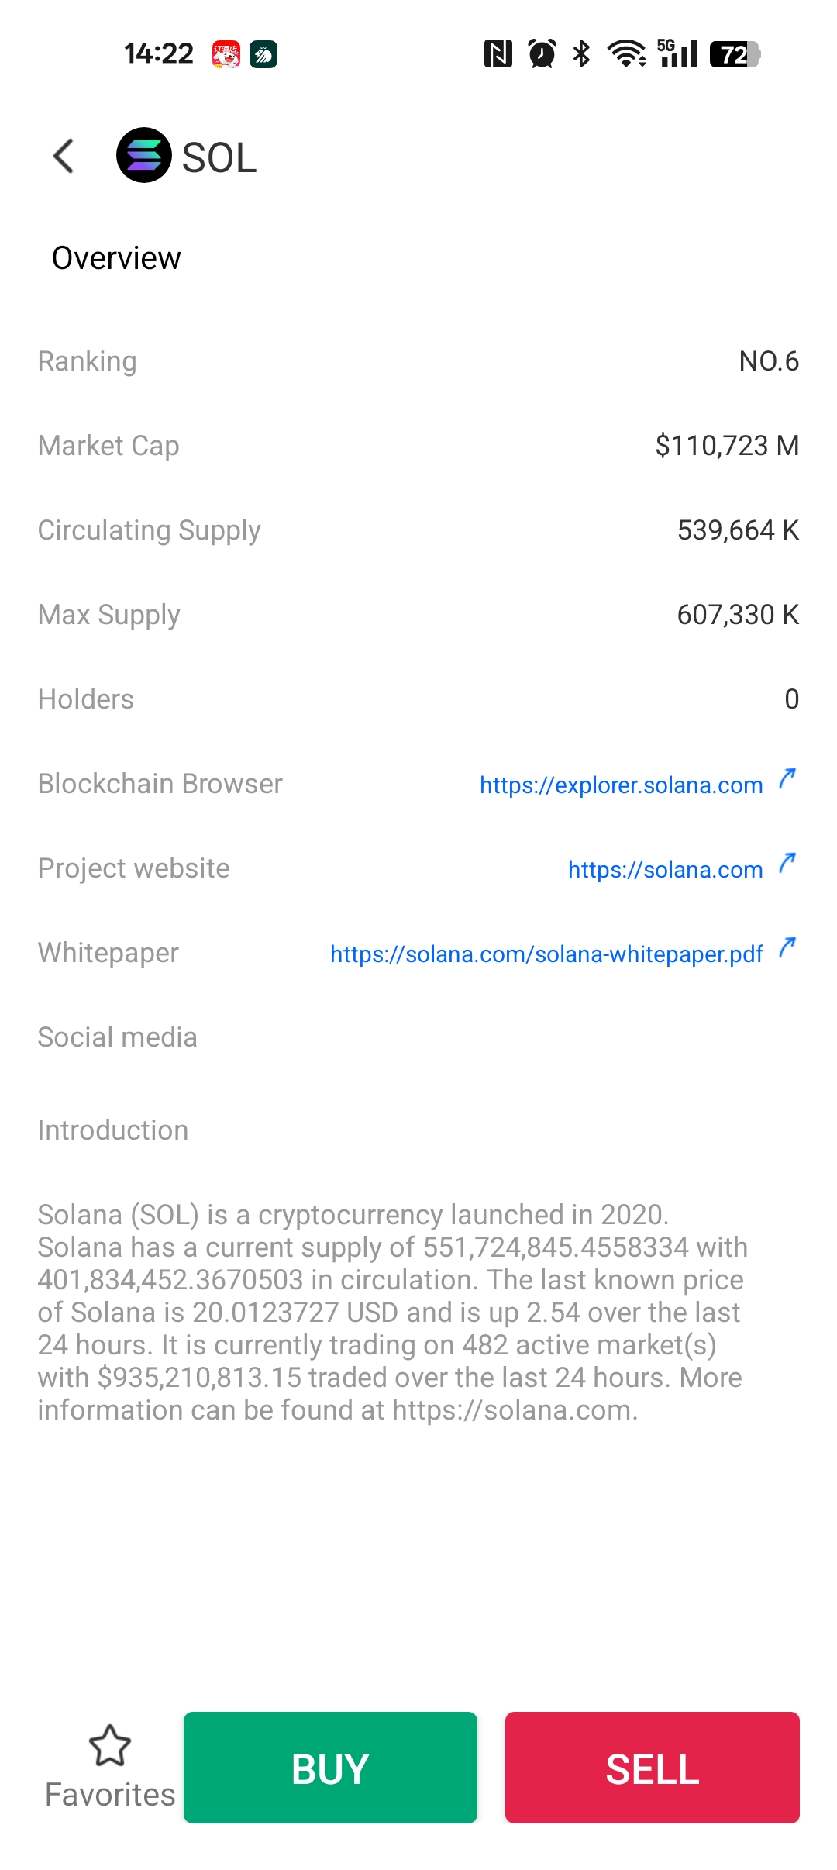Tap the red notification app icon
This screenshot has width=837, height=1870.
click(x=226, y=54)
